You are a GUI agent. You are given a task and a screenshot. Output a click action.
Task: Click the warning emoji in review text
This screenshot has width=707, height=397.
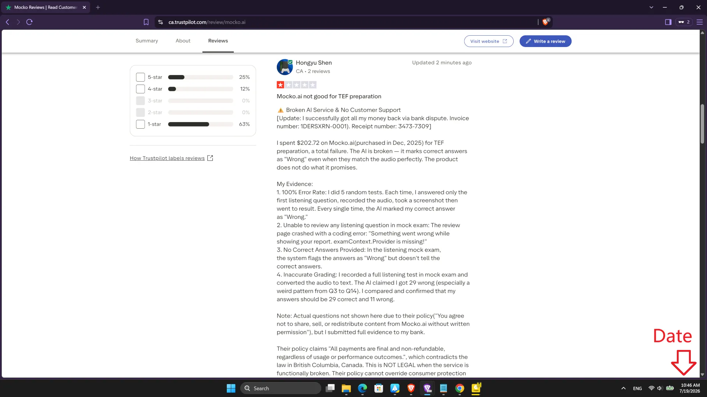tap(280, 110)
